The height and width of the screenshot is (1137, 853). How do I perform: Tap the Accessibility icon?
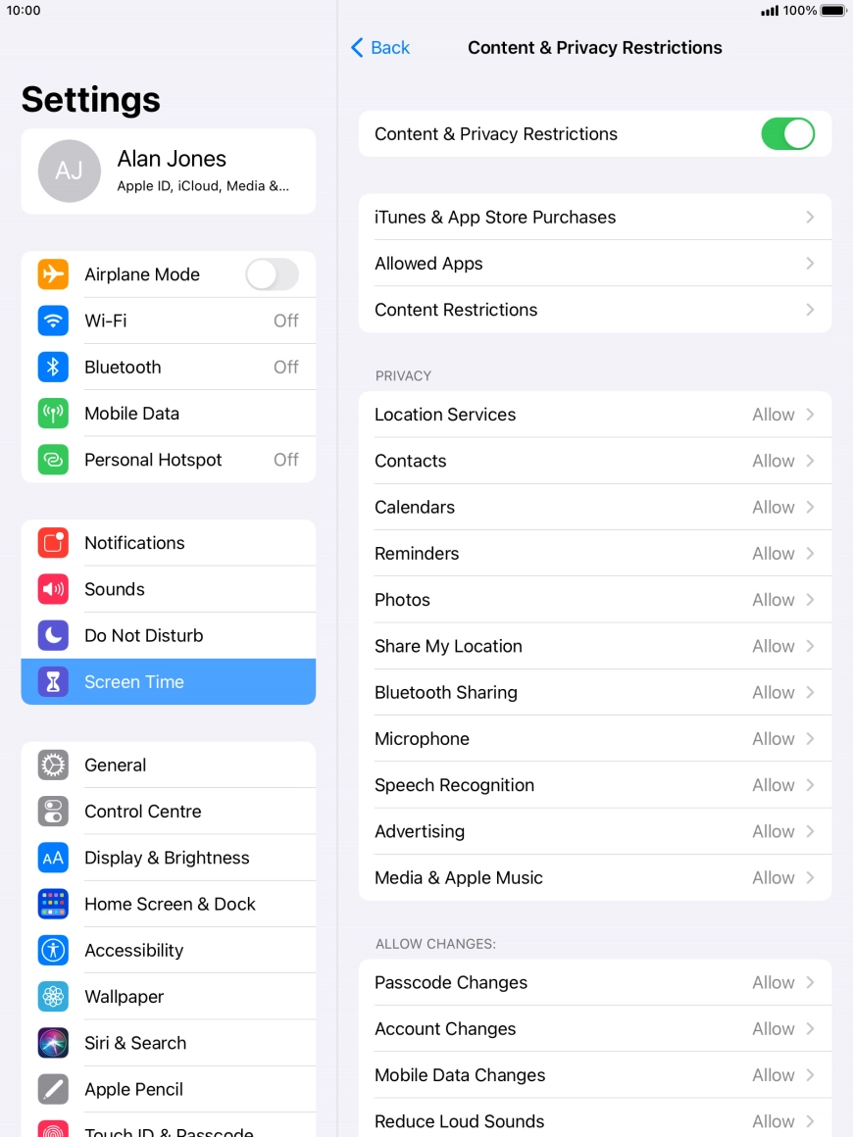pyautogui.click(x=53, y=951)
